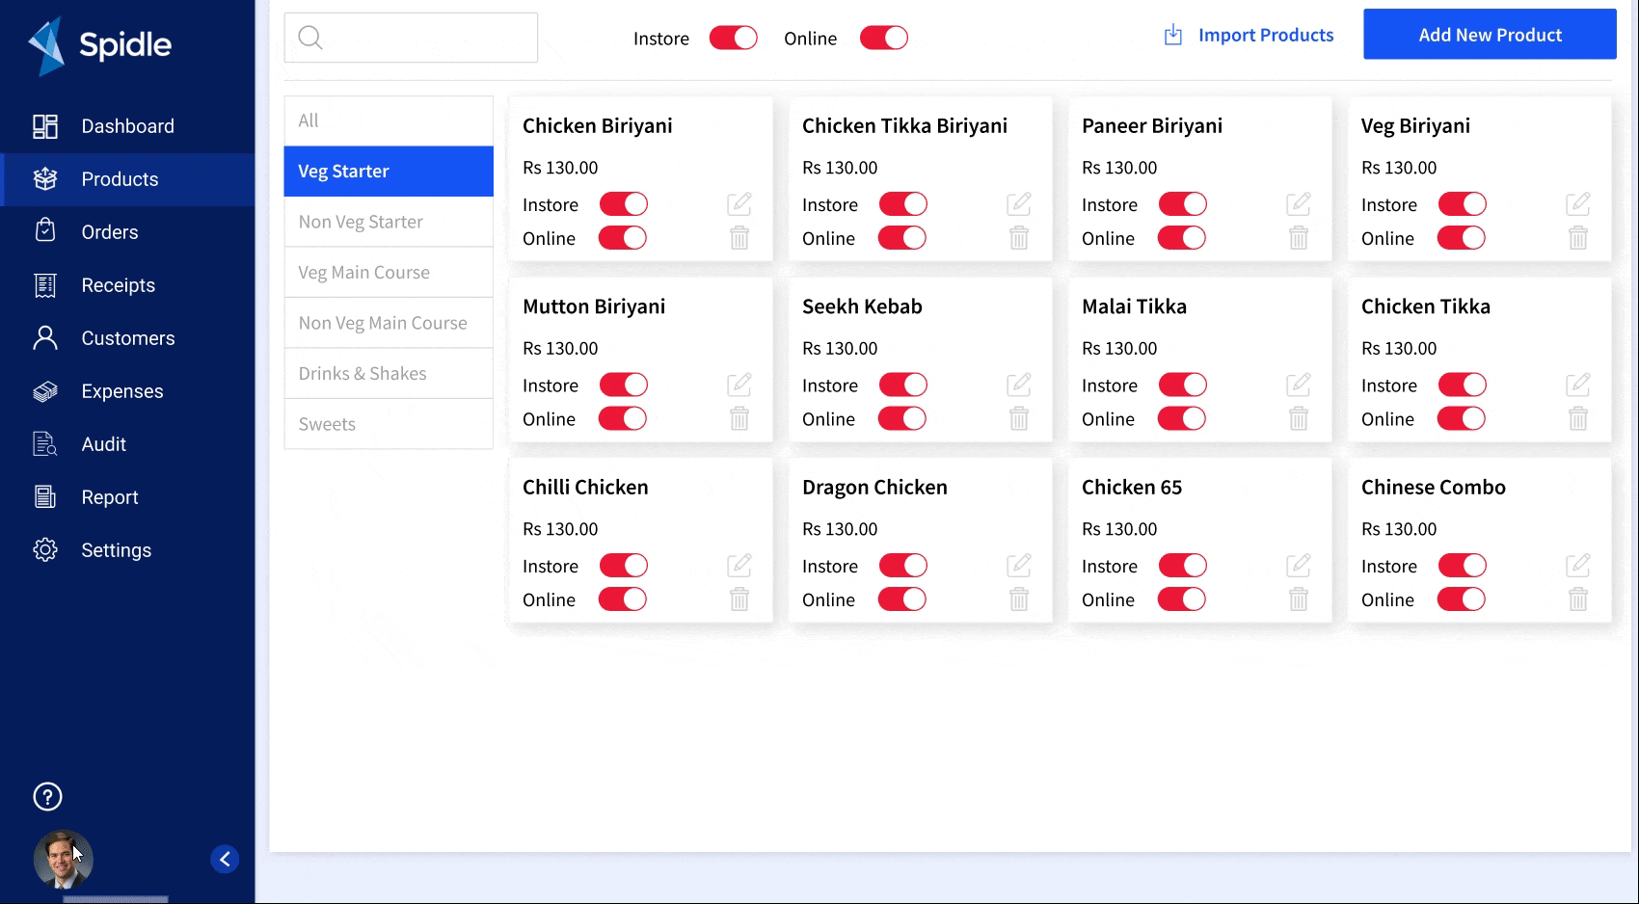This screenshot has width=1639, height=904.
Task: Toggle the global Online switch at top
Action: pyautogui.click(x=884, y=38)
